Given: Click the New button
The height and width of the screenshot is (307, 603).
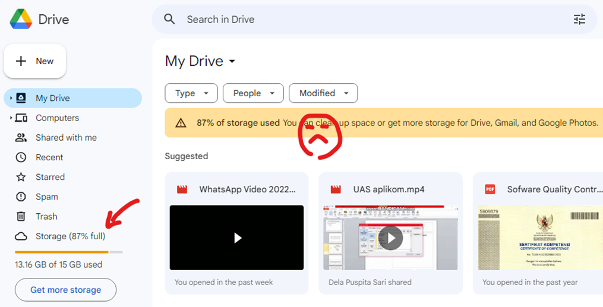Looking at the screenshot, I should point(35,61).
